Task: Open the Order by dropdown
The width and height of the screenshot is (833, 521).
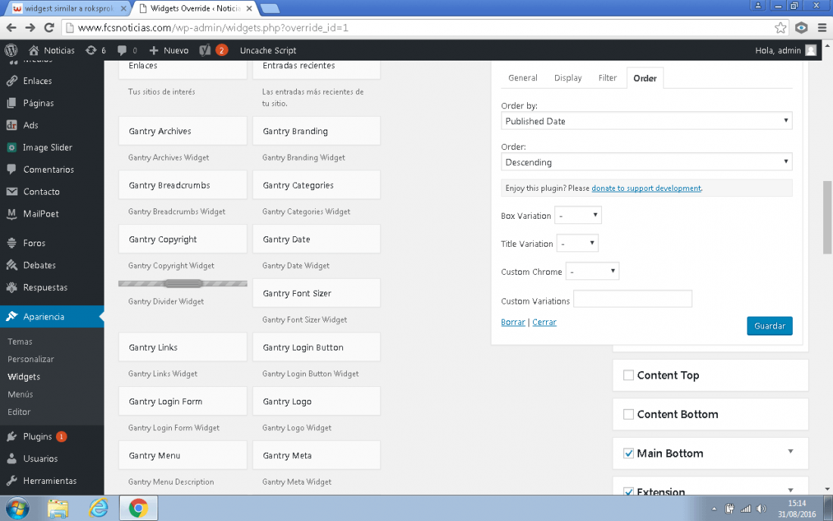Action: 647,121
